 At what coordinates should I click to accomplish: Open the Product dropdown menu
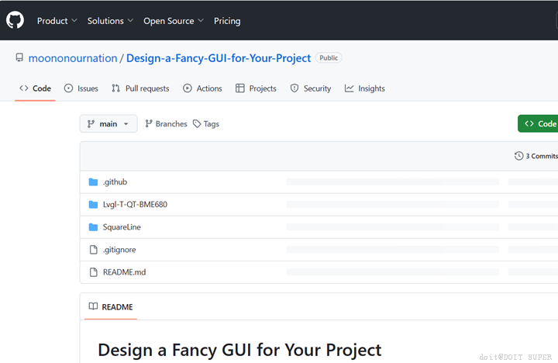tap(57, 21)
